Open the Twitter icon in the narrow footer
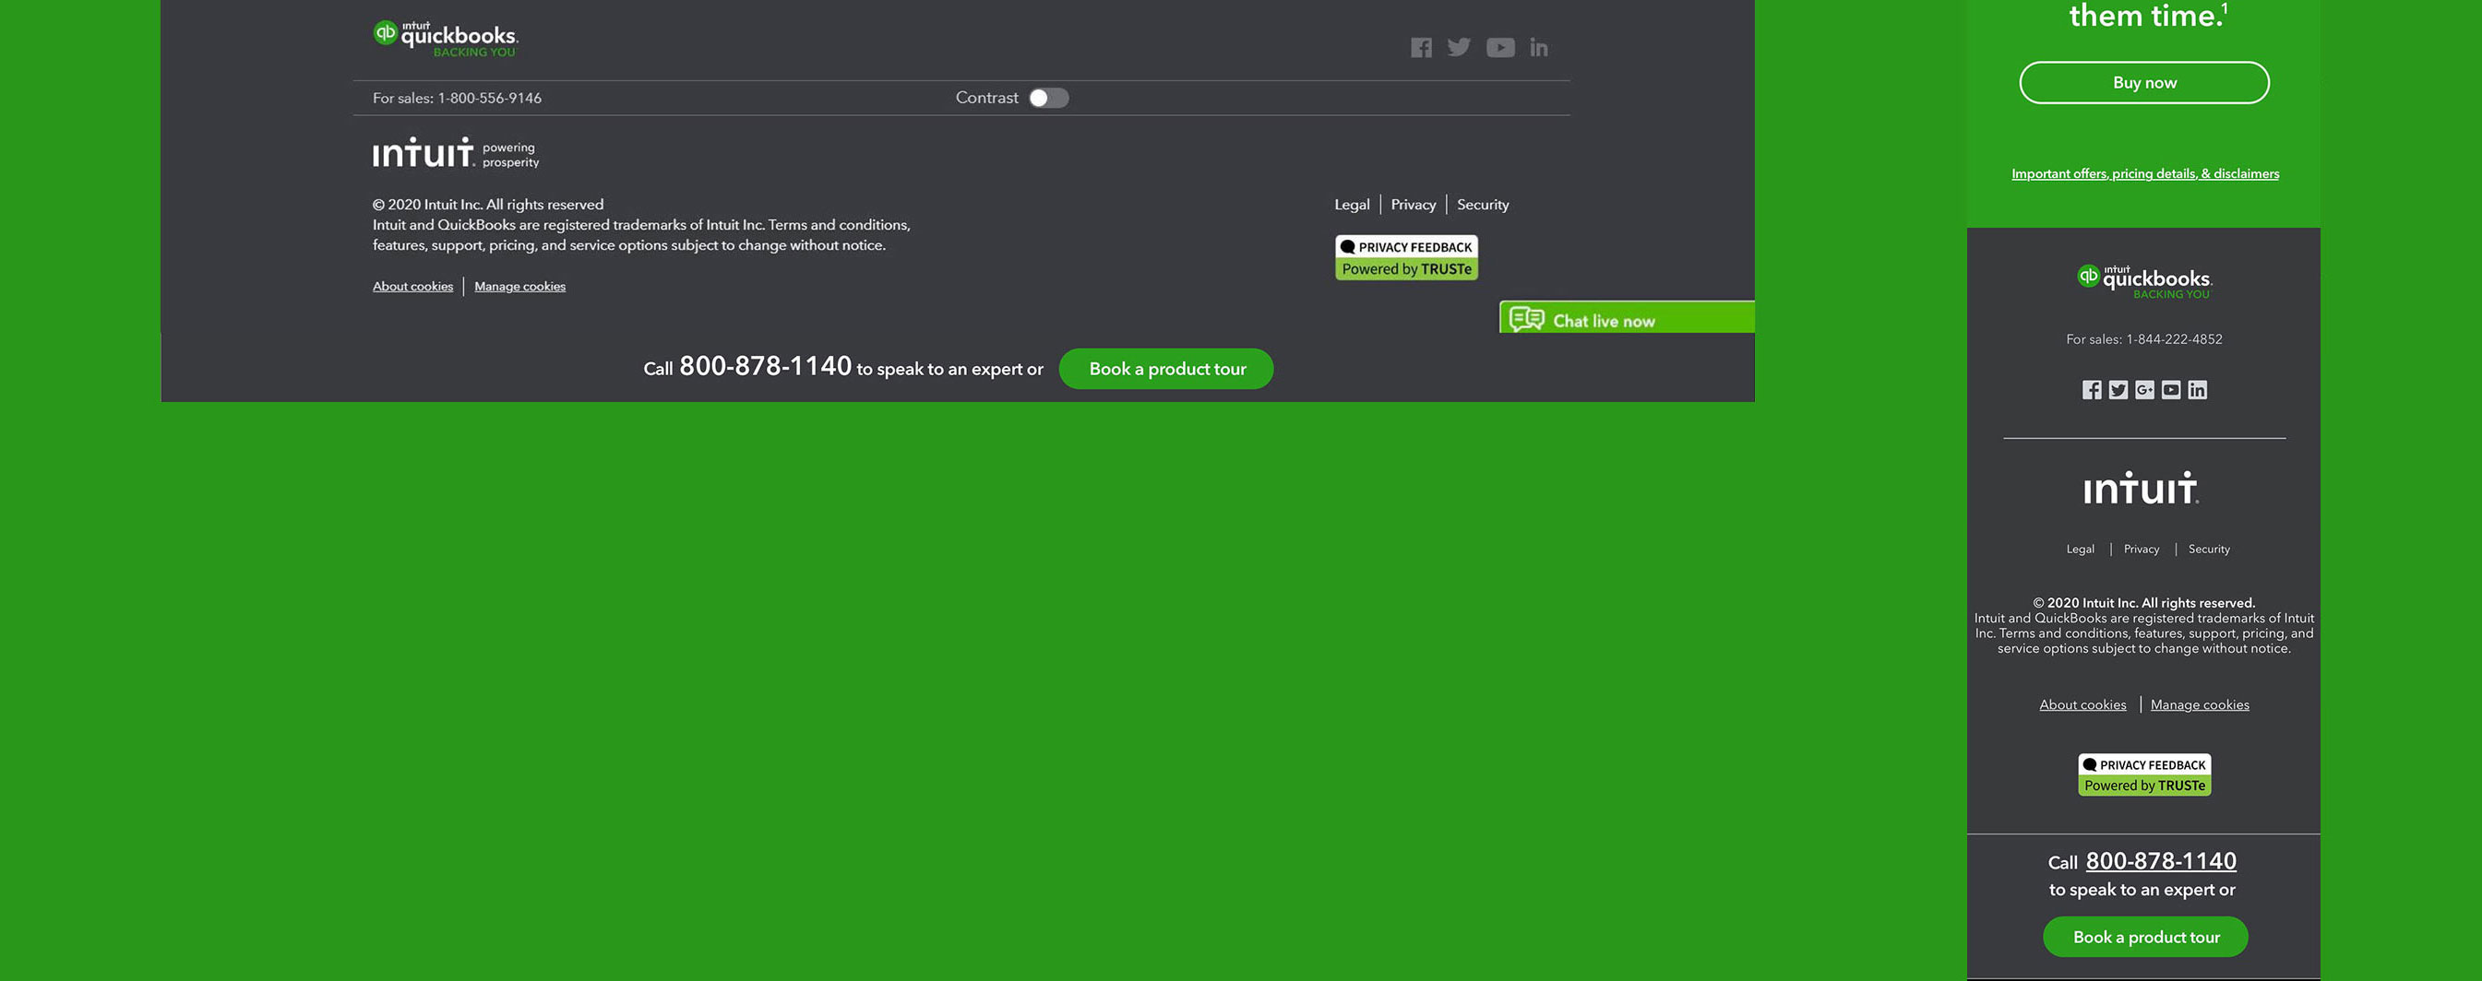 click(x=2118, y=390)
